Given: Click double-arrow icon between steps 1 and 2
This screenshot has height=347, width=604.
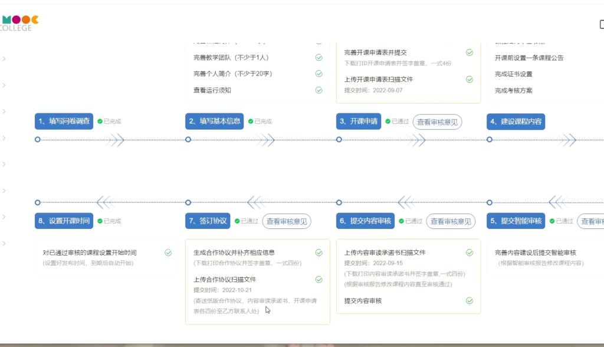Looking at the screenshot, I should pyautogui.click(x=115, y=140).
